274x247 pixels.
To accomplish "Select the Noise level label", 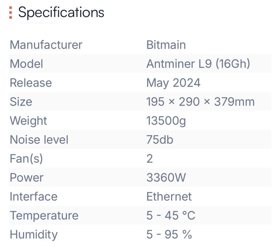I will pyautogui.click(x=39, y=140).
